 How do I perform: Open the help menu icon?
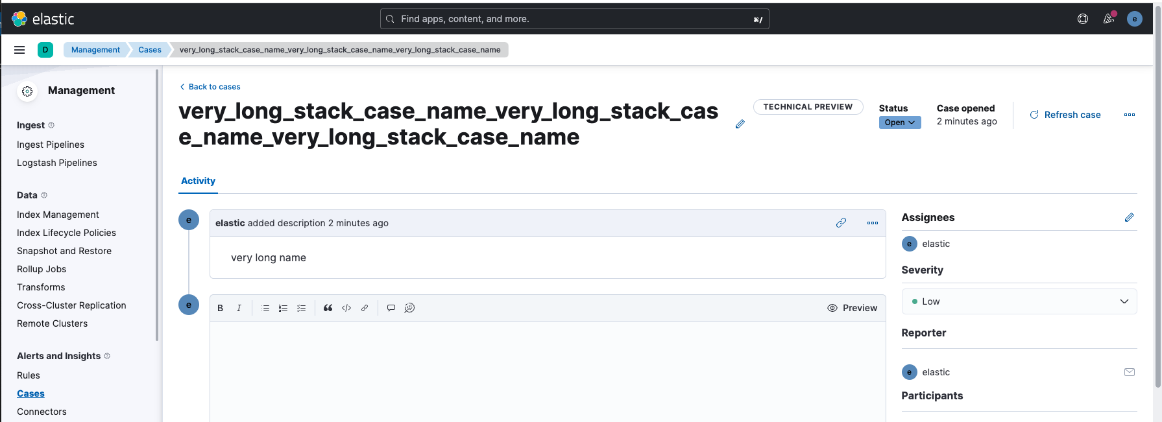(x=1083, y=19)
